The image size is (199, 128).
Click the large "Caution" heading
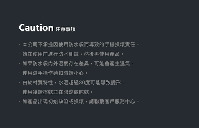(x=36, y=28)
